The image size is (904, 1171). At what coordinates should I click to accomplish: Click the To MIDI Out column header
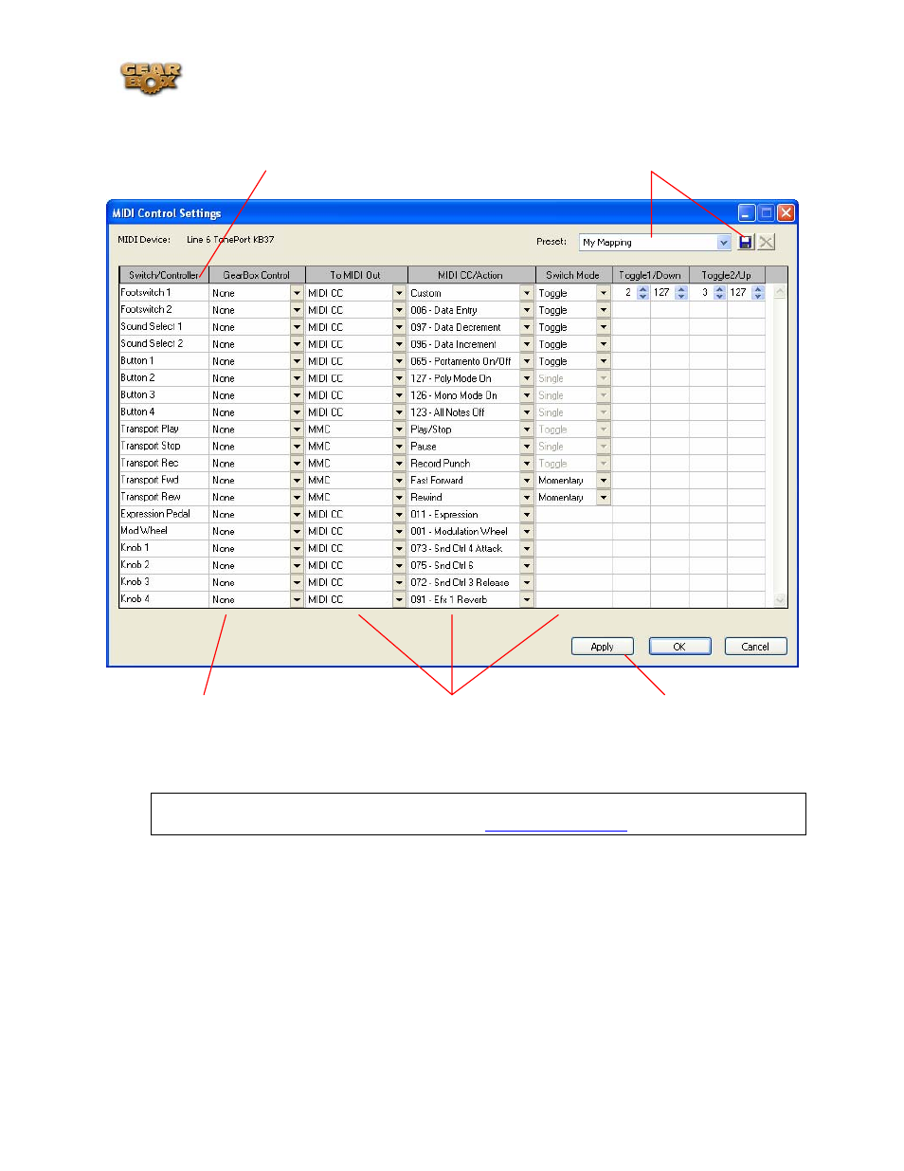(x=355, y=275)
